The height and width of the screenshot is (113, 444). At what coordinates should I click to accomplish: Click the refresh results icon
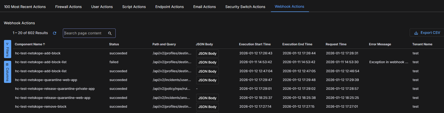pos(55,33)
